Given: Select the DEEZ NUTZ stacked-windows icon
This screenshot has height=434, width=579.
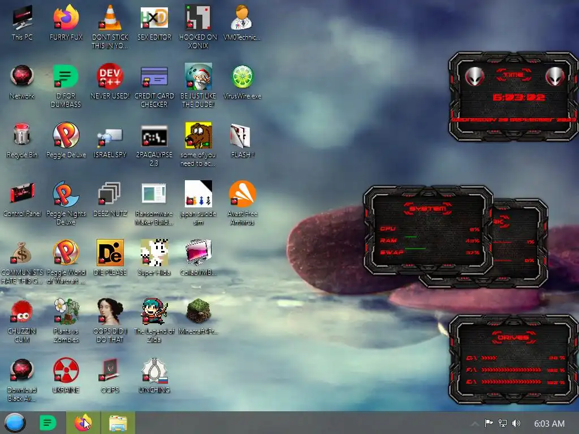Looking at the screenshot, I should [x=110, y=199].
